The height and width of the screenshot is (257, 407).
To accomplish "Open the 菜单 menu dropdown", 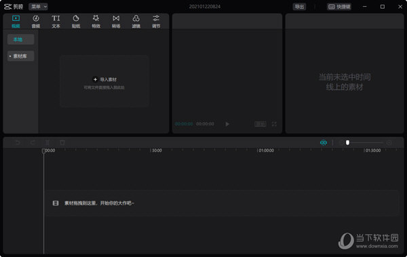I will (x=38, y=7).
